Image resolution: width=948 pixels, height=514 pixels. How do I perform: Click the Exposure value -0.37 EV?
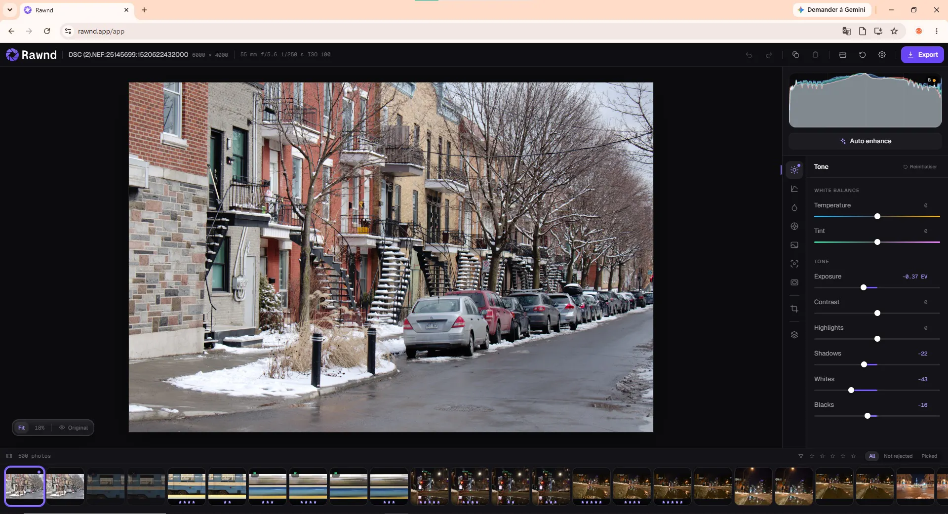pyautogui.click(x=915, y=277)
